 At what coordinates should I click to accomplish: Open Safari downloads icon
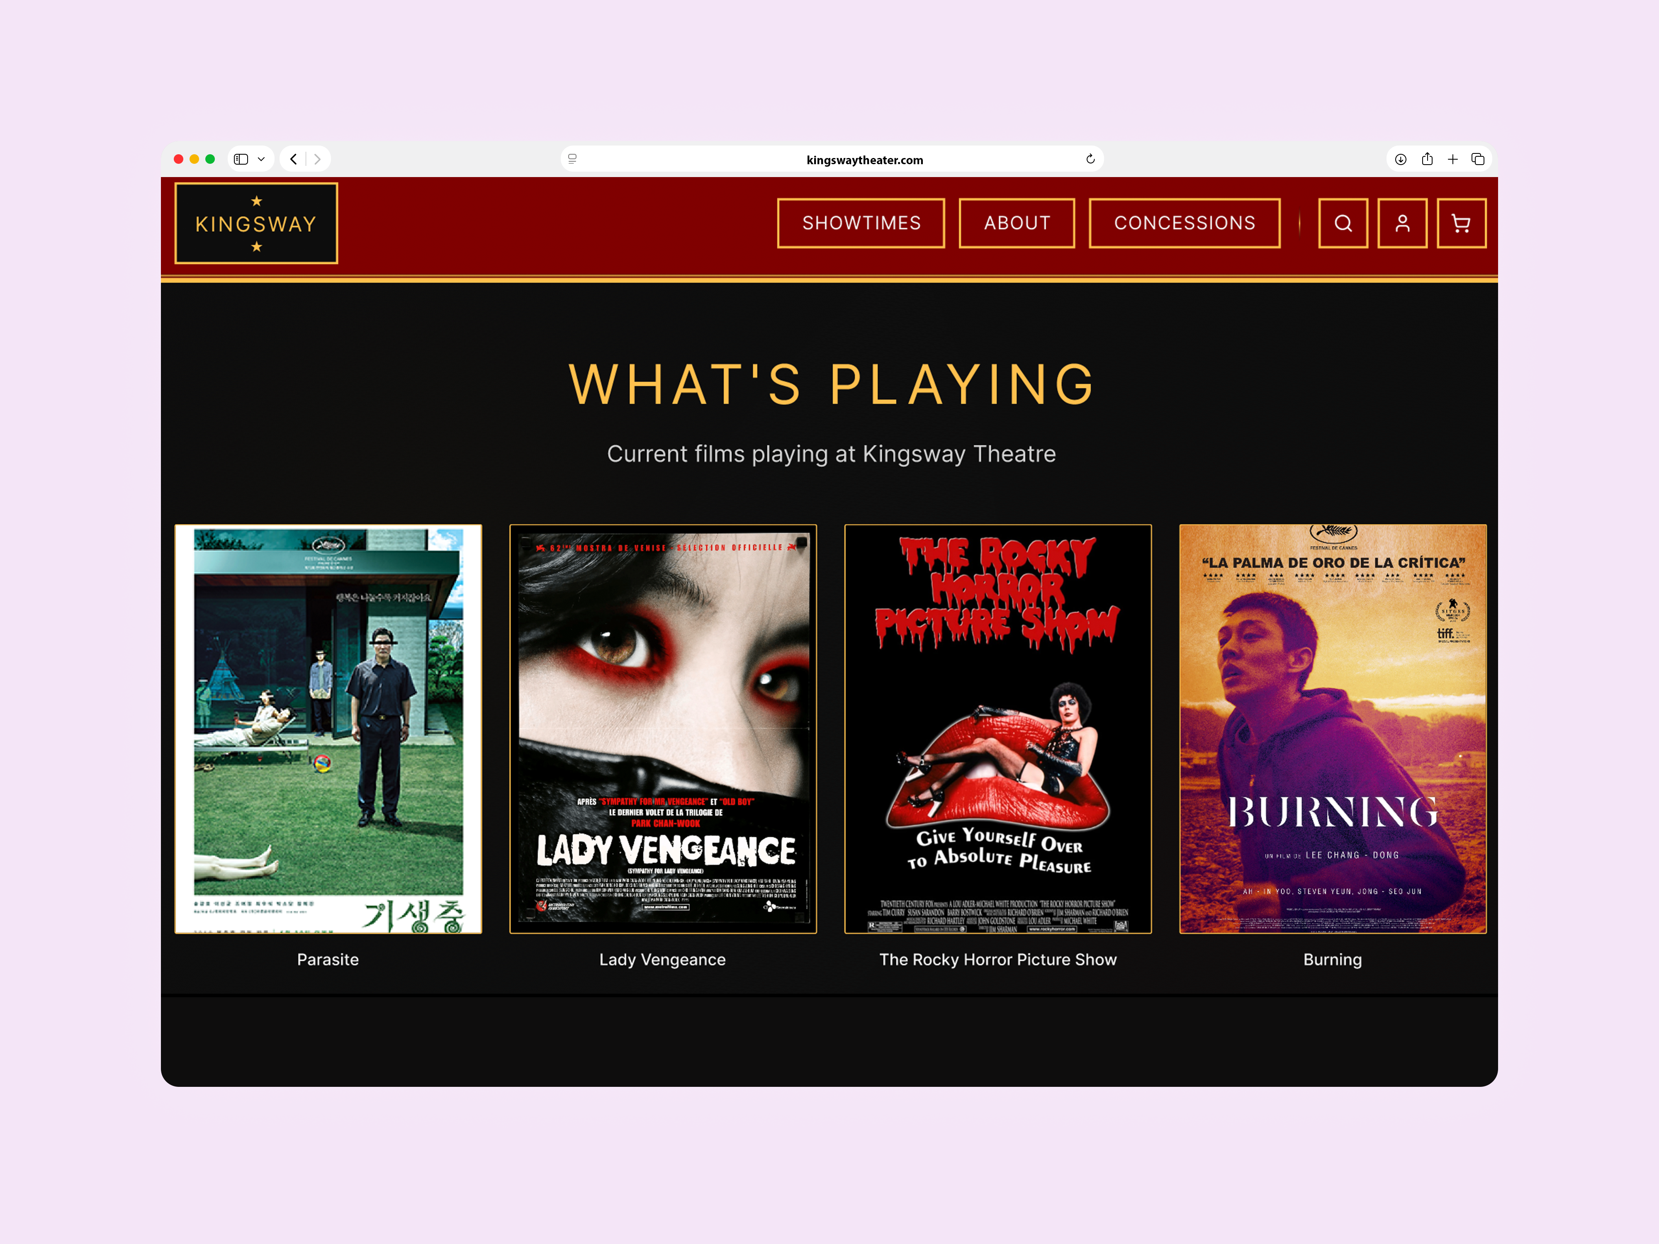tap(1400, 159)
